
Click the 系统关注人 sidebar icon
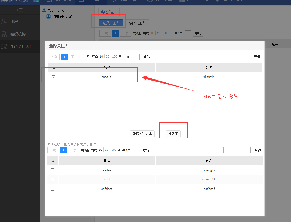4,47
